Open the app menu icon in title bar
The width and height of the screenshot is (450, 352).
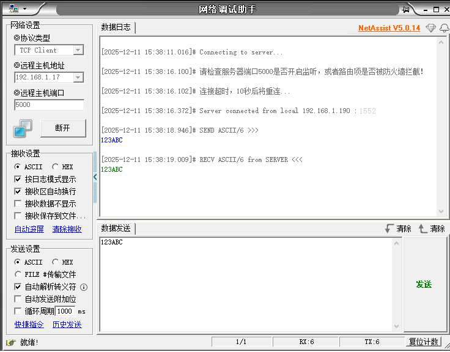13,9
